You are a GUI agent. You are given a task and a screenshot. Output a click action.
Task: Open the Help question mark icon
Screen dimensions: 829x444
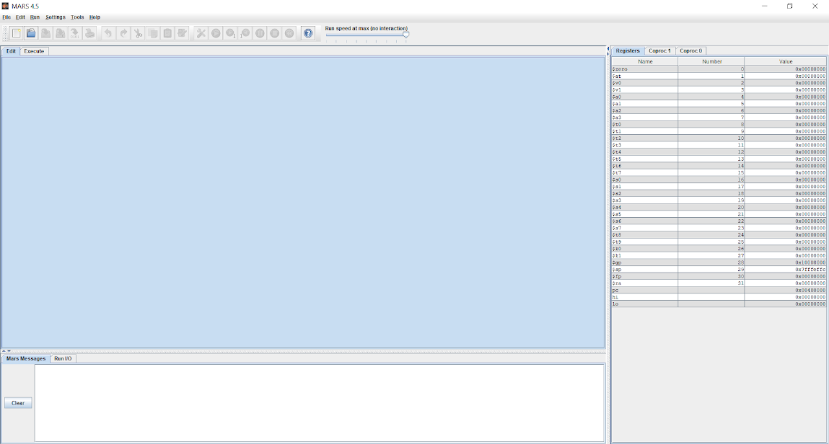(308, 34)
